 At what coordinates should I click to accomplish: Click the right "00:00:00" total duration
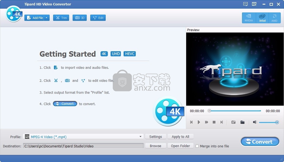(x=273, y=111)
